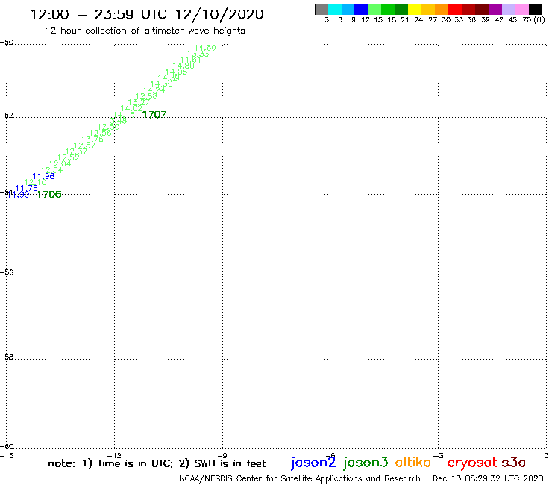Click the orange color scale swatch
The width and height of the screenshot is (552, 485).
coord(442,9)
